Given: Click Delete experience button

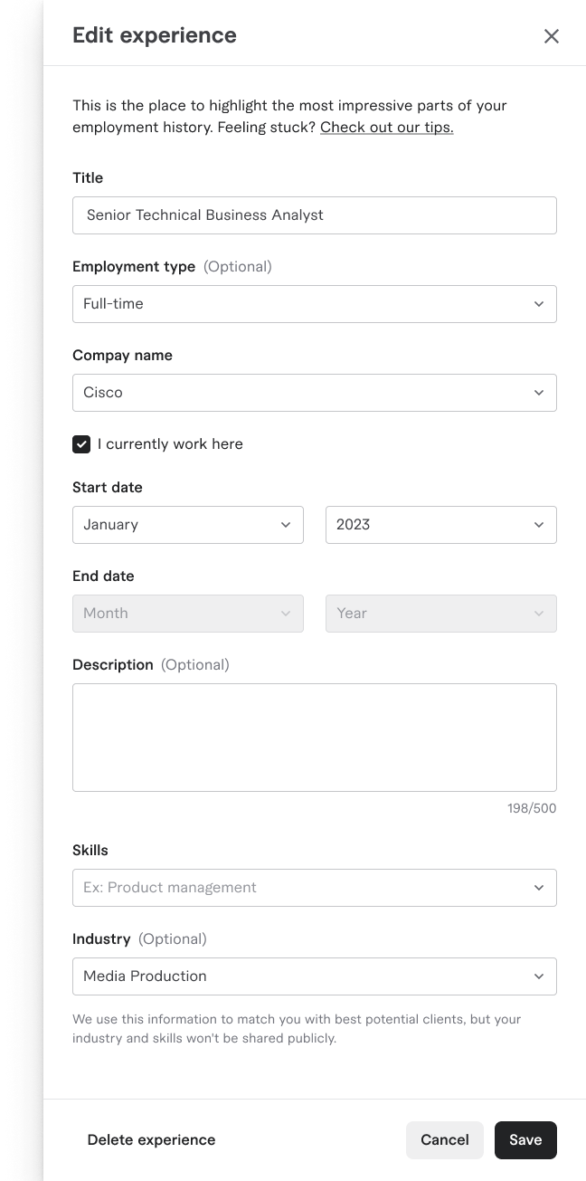Looking at the screenshot, I should coord(151,1140).
